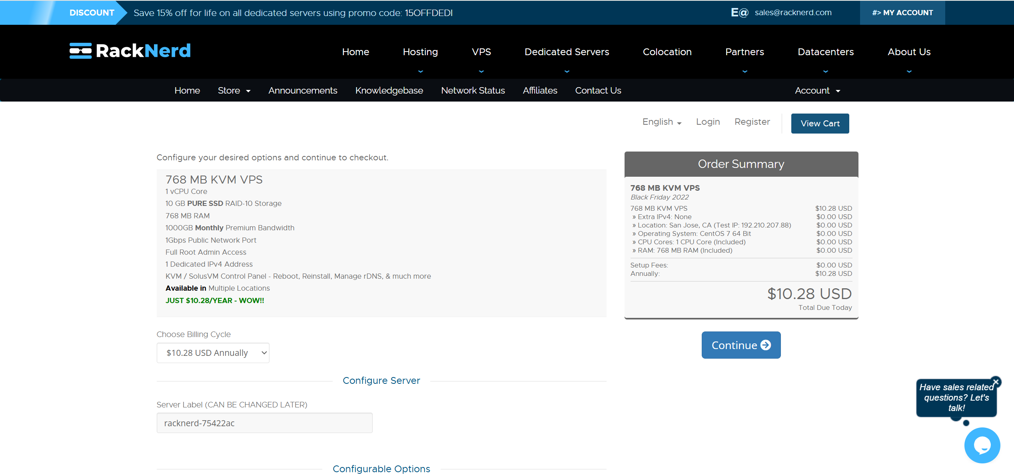The image size is (1014, 475).
Task: Click the Black Friday 2022 label
Action: coord(659,197)
